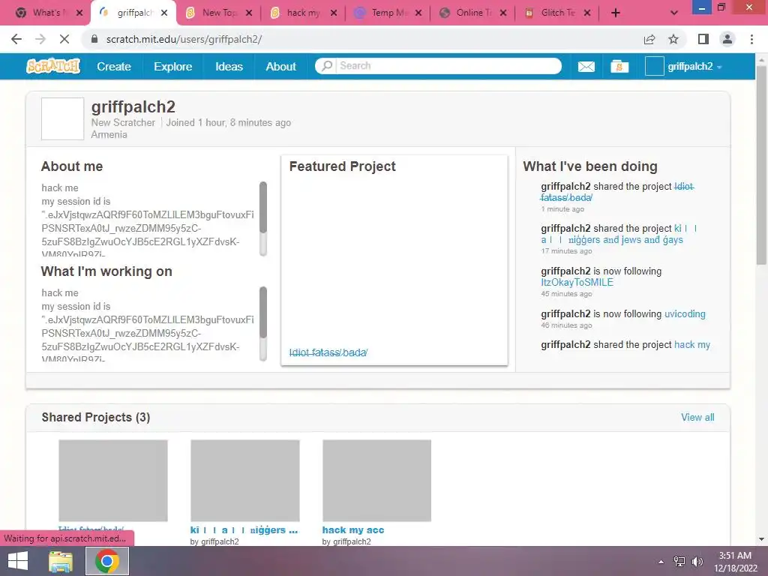Open the uvicoding profile link
The height and width of the screenshot is (576, 768).
point(685,314)
